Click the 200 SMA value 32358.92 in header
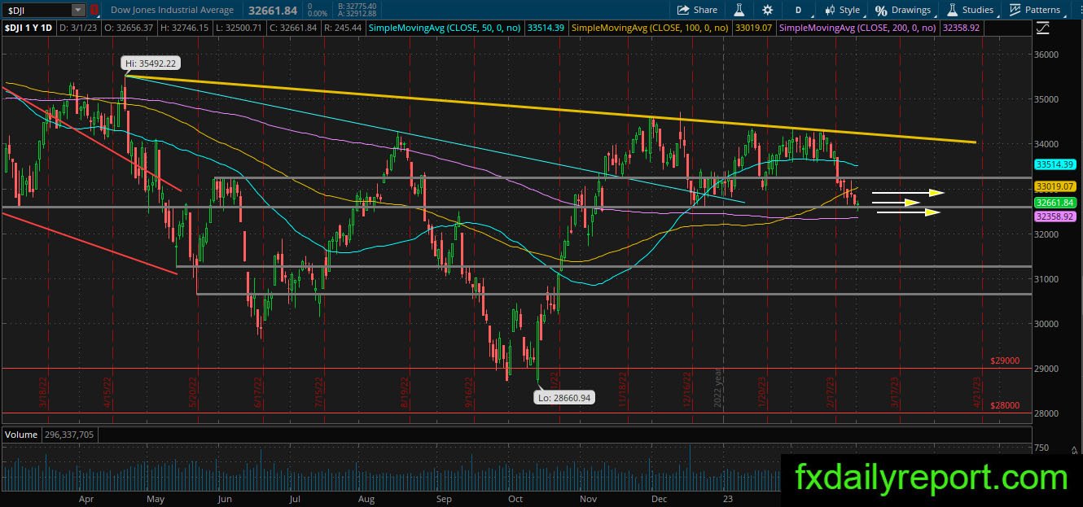This screenshot has height=507, width=1083. pyautogui.click(x=961, y=27)
